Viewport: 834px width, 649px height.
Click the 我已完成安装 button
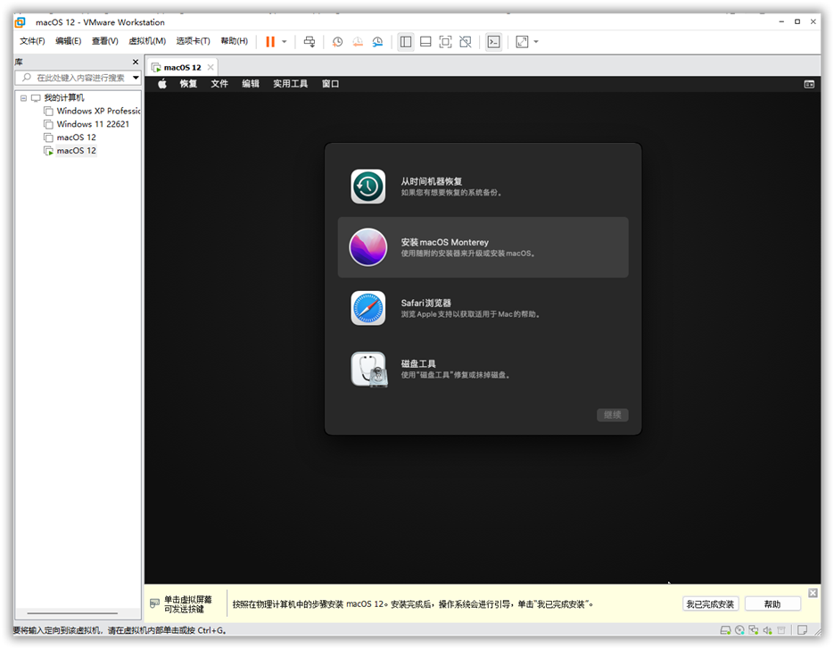tap(710, 603)
